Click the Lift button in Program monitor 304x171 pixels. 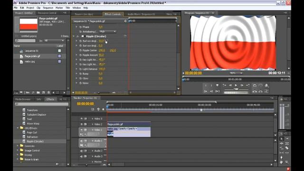[x=255, y=91]
